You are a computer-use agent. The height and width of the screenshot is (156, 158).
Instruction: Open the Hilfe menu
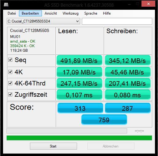(x=107, y=13)
